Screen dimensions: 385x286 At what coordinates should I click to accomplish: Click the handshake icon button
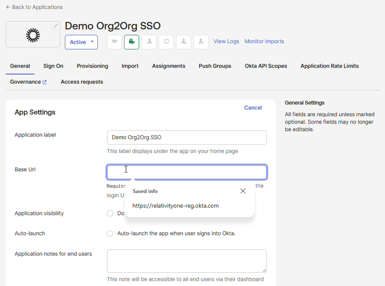coord(114,42)
